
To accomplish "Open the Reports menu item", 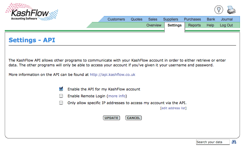I will 194,25.
